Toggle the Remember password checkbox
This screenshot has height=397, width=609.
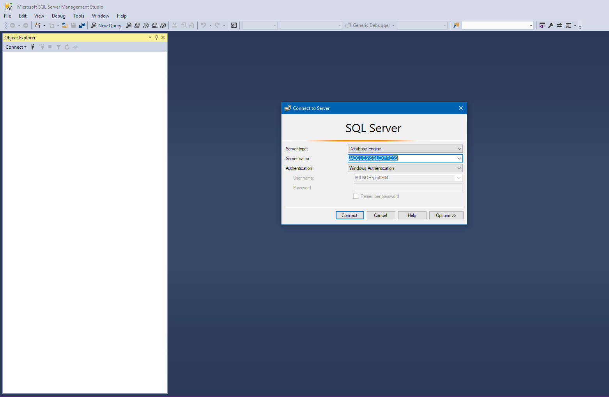pos(356,196)
